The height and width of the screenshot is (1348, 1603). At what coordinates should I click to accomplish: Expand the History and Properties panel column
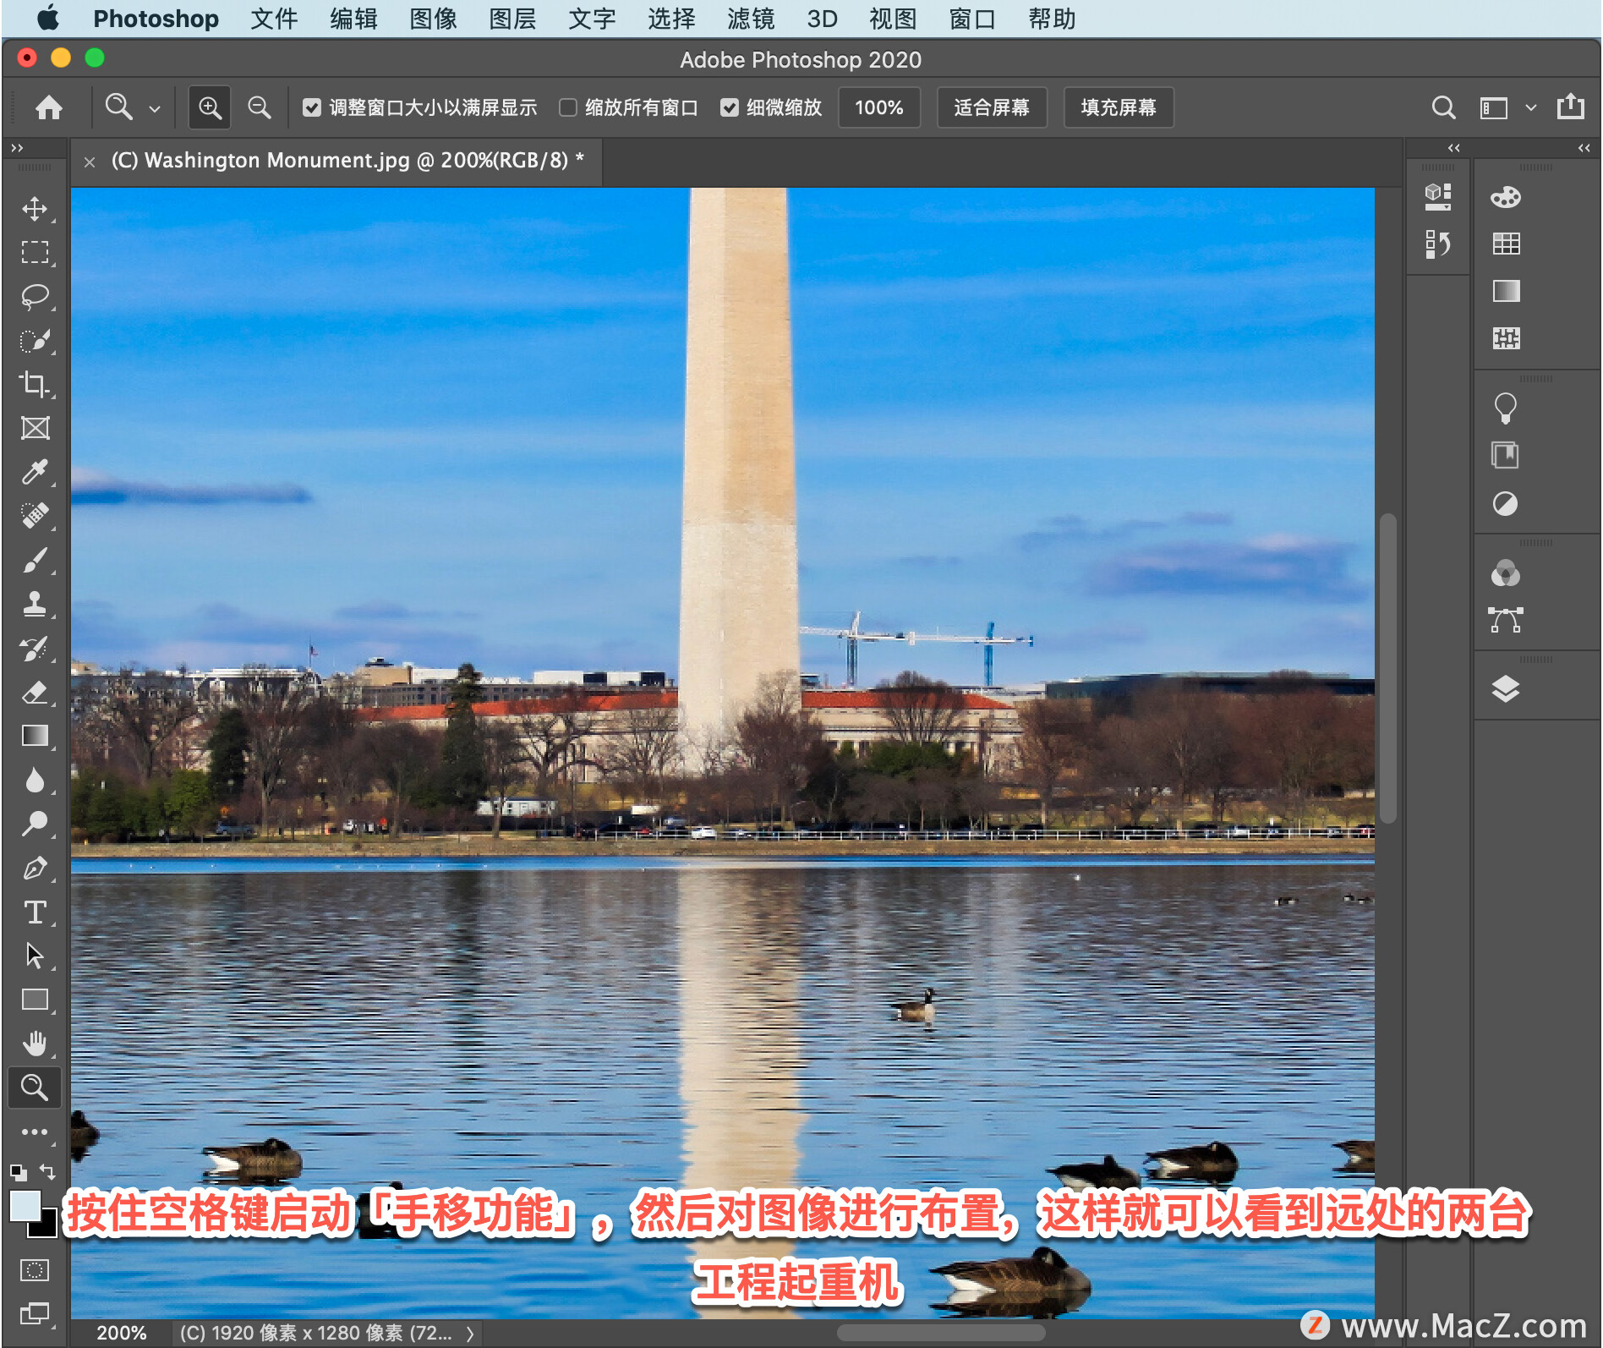click(1453, 148)
